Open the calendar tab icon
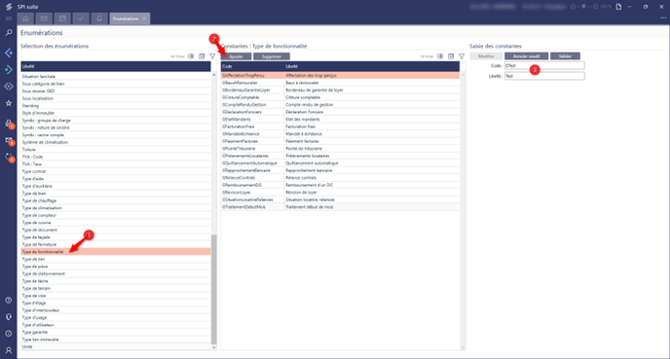The width and height of the screenshot is (670, 359). 62,18
